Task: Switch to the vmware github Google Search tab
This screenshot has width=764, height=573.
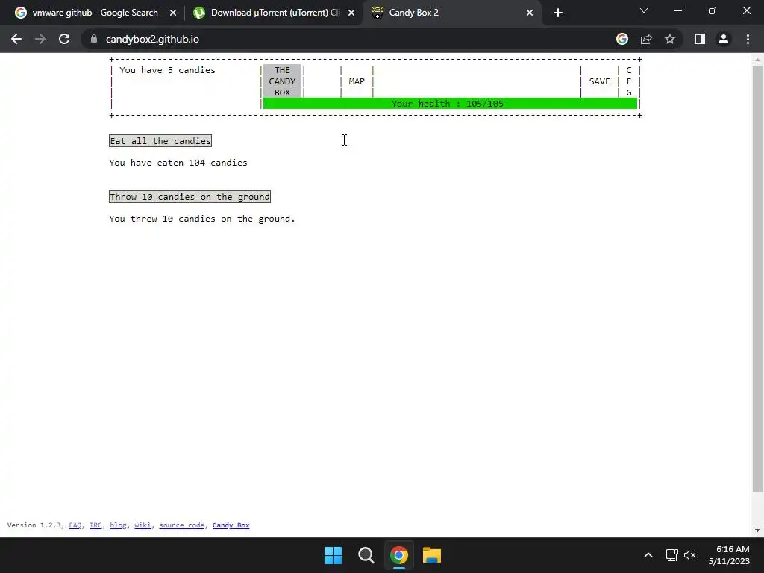Action: tap(95, 13)
